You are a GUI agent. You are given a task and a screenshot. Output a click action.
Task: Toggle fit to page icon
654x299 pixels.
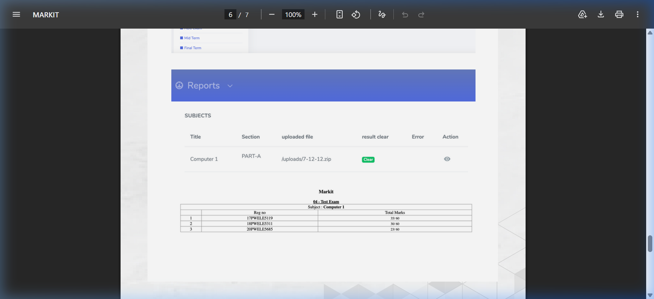coord(339,14)
